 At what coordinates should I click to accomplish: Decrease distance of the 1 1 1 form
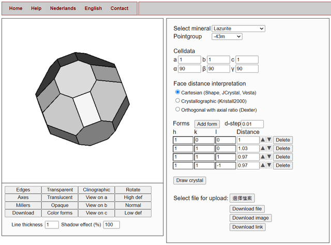[x=269, y=157]
